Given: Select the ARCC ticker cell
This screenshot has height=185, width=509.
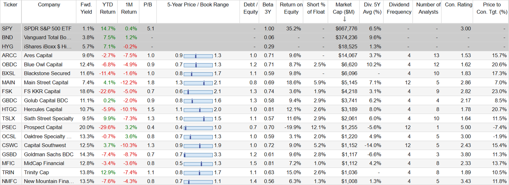Looking at the screenshot, I should coord(9,56).
